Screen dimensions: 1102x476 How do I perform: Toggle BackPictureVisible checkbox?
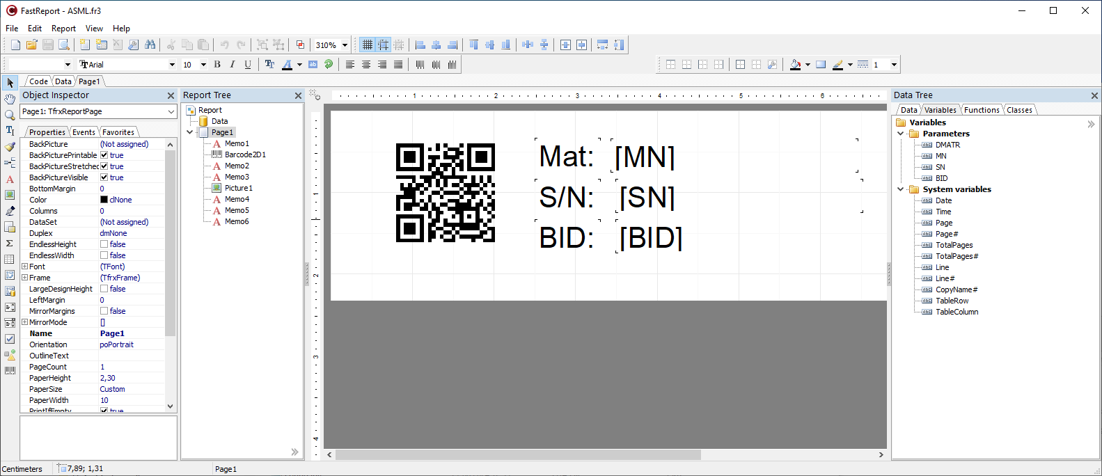104,177
